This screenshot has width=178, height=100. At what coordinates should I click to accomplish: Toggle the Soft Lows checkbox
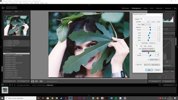coord(150,43)
